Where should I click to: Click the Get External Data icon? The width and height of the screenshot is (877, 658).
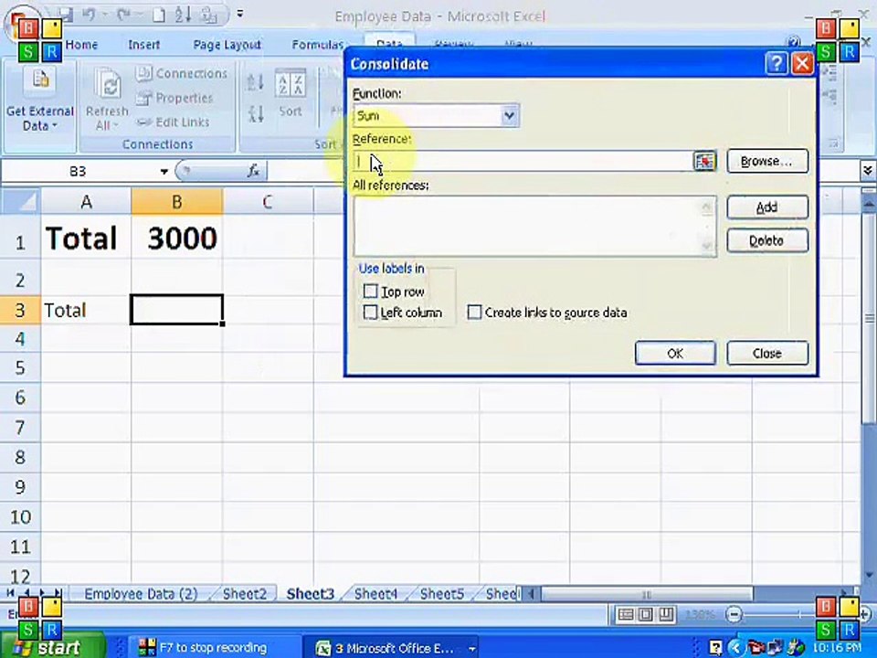[x=40, y=80]
